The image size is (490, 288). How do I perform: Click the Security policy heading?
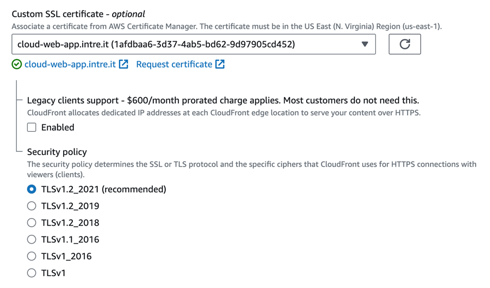coord(57,152)
